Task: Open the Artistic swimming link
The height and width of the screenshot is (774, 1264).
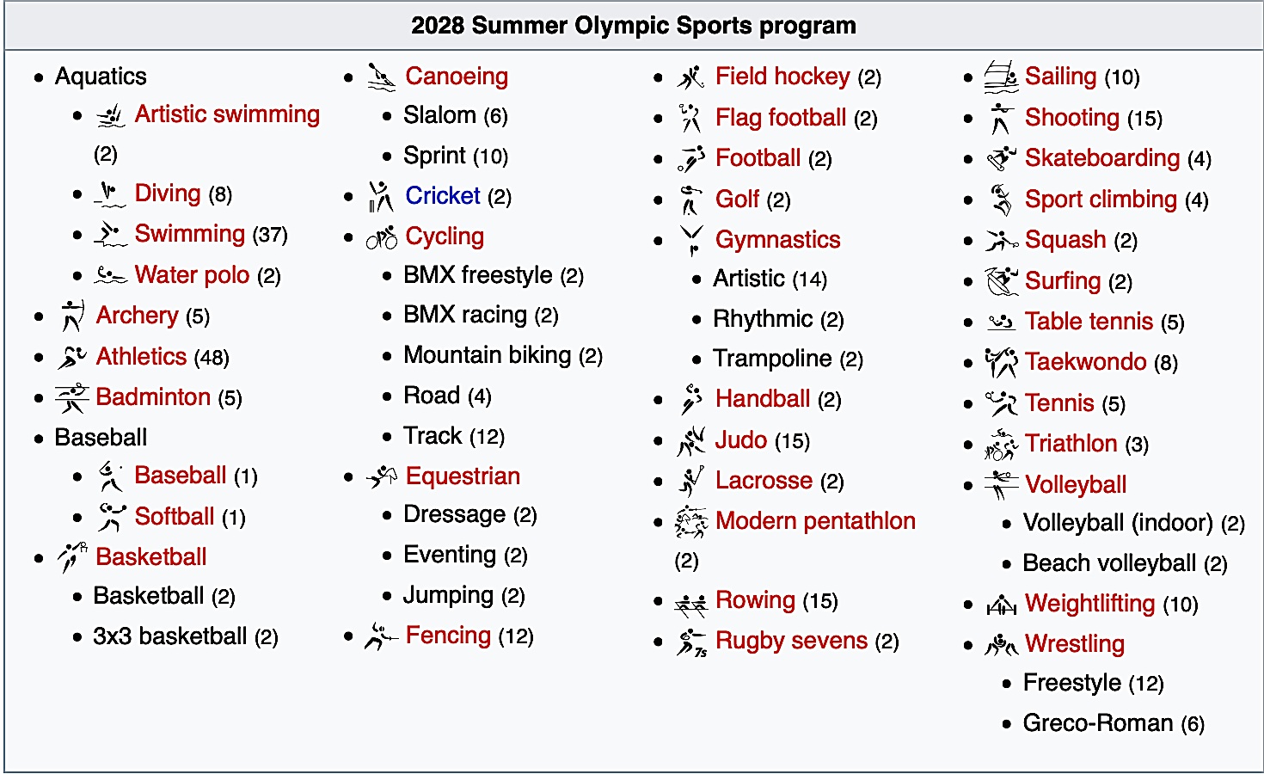Action: click(x=227, y=114)
